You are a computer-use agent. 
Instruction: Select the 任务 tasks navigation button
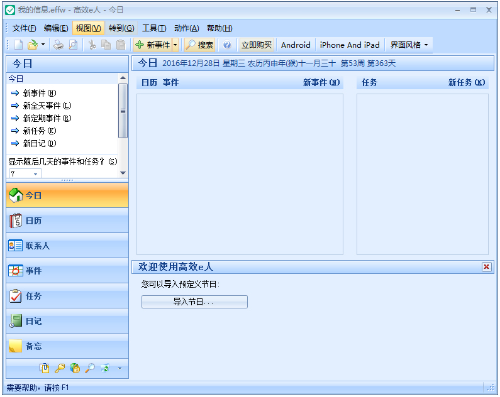[x=67, y=296]
